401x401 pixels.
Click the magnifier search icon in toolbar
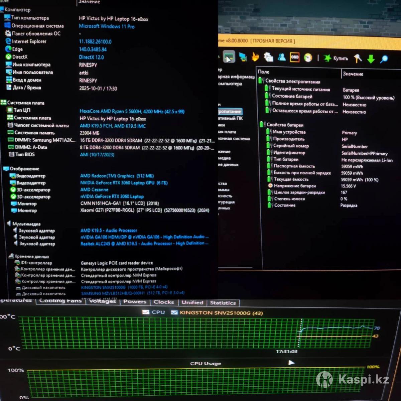(384, 59)
